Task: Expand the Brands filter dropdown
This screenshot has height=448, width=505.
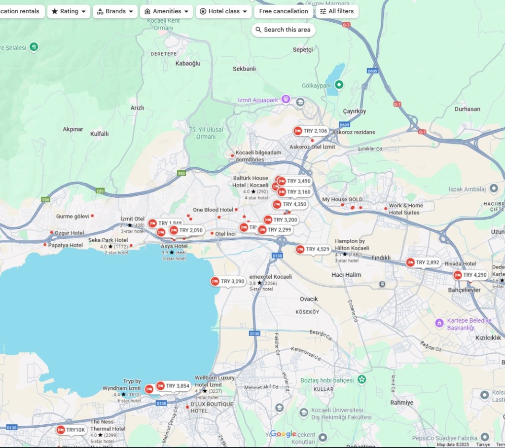Action: pos(115,11)
